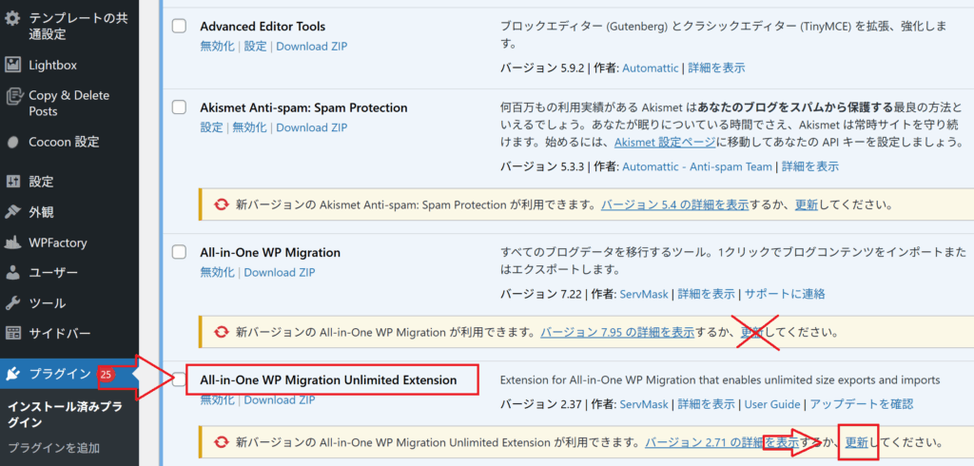Open テンプレートの共通設定 gear icon in sidebar
The image size is (974, 466).
(12, 19)
